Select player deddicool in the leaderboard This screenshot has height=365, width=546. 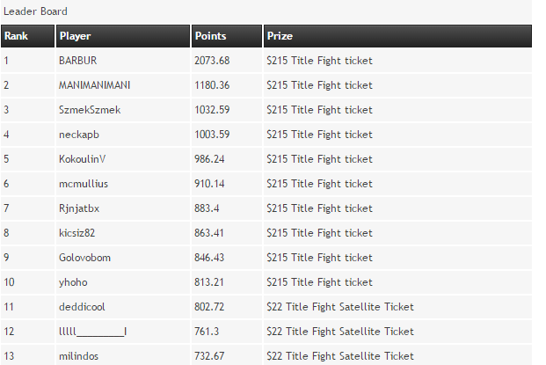tap(82, 307)
